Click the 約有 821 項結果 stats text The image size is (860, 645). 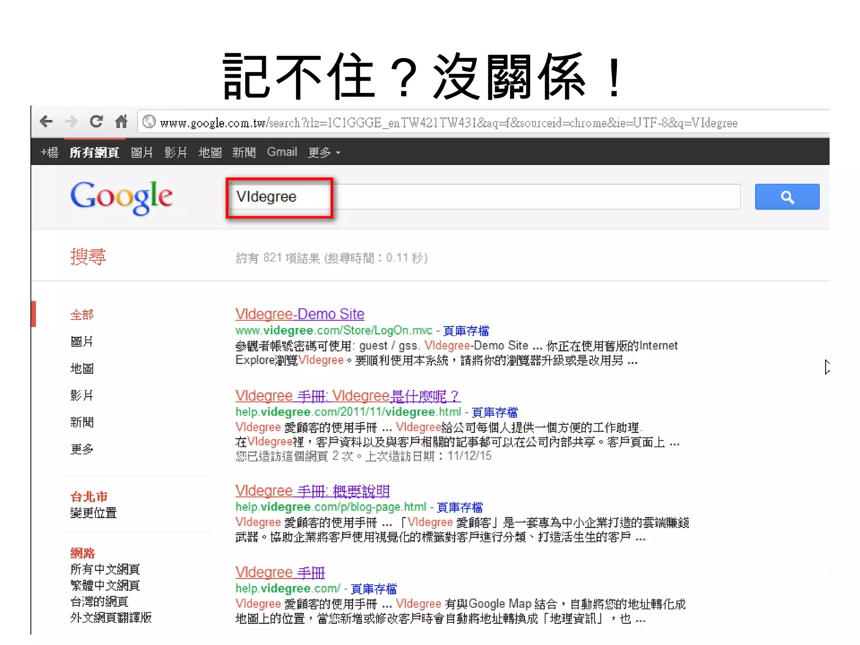point(332,257)
